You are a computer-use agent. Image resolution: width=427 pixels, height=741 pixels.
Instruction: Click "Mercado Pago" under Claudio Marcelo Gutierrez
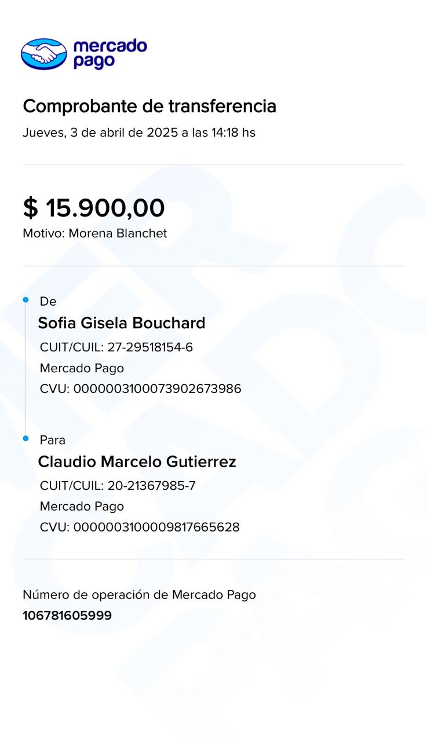tap(82, 507)
